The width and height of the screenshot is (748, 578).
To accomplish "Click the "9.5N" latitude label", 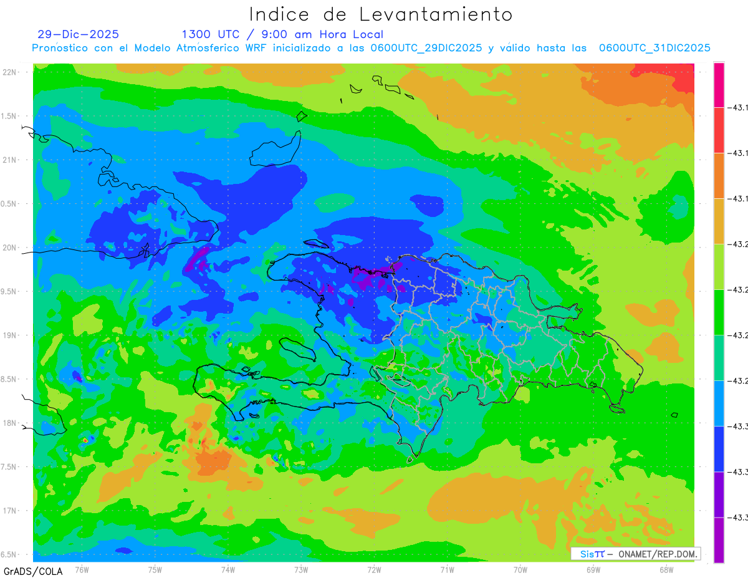I will click(x=9, y=291).
